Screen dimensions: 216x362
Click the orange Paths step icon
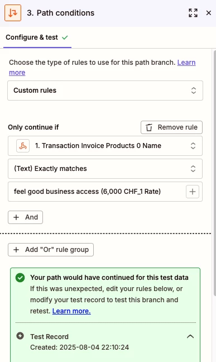pyautogui.click(x=13, y=13)
